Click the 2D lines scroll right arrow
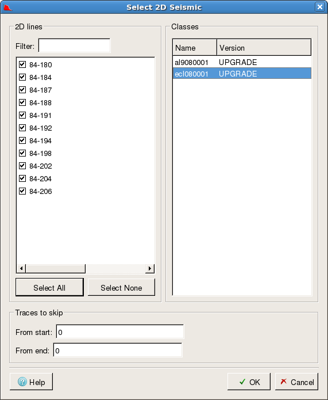This screenshot has width=328, height=400. tap(150, 268)
